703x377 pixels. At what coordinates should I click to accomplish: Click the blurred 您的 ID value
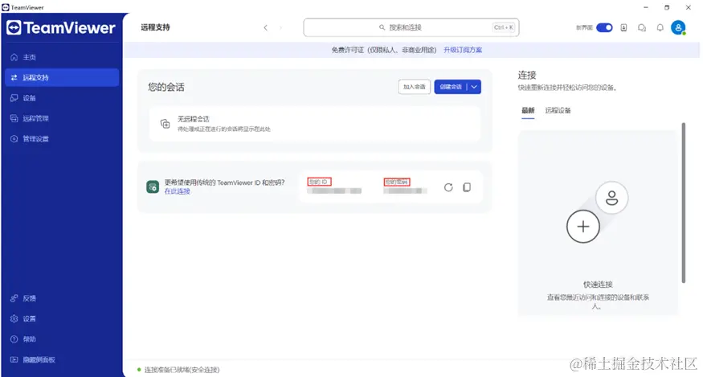(334, 191)
